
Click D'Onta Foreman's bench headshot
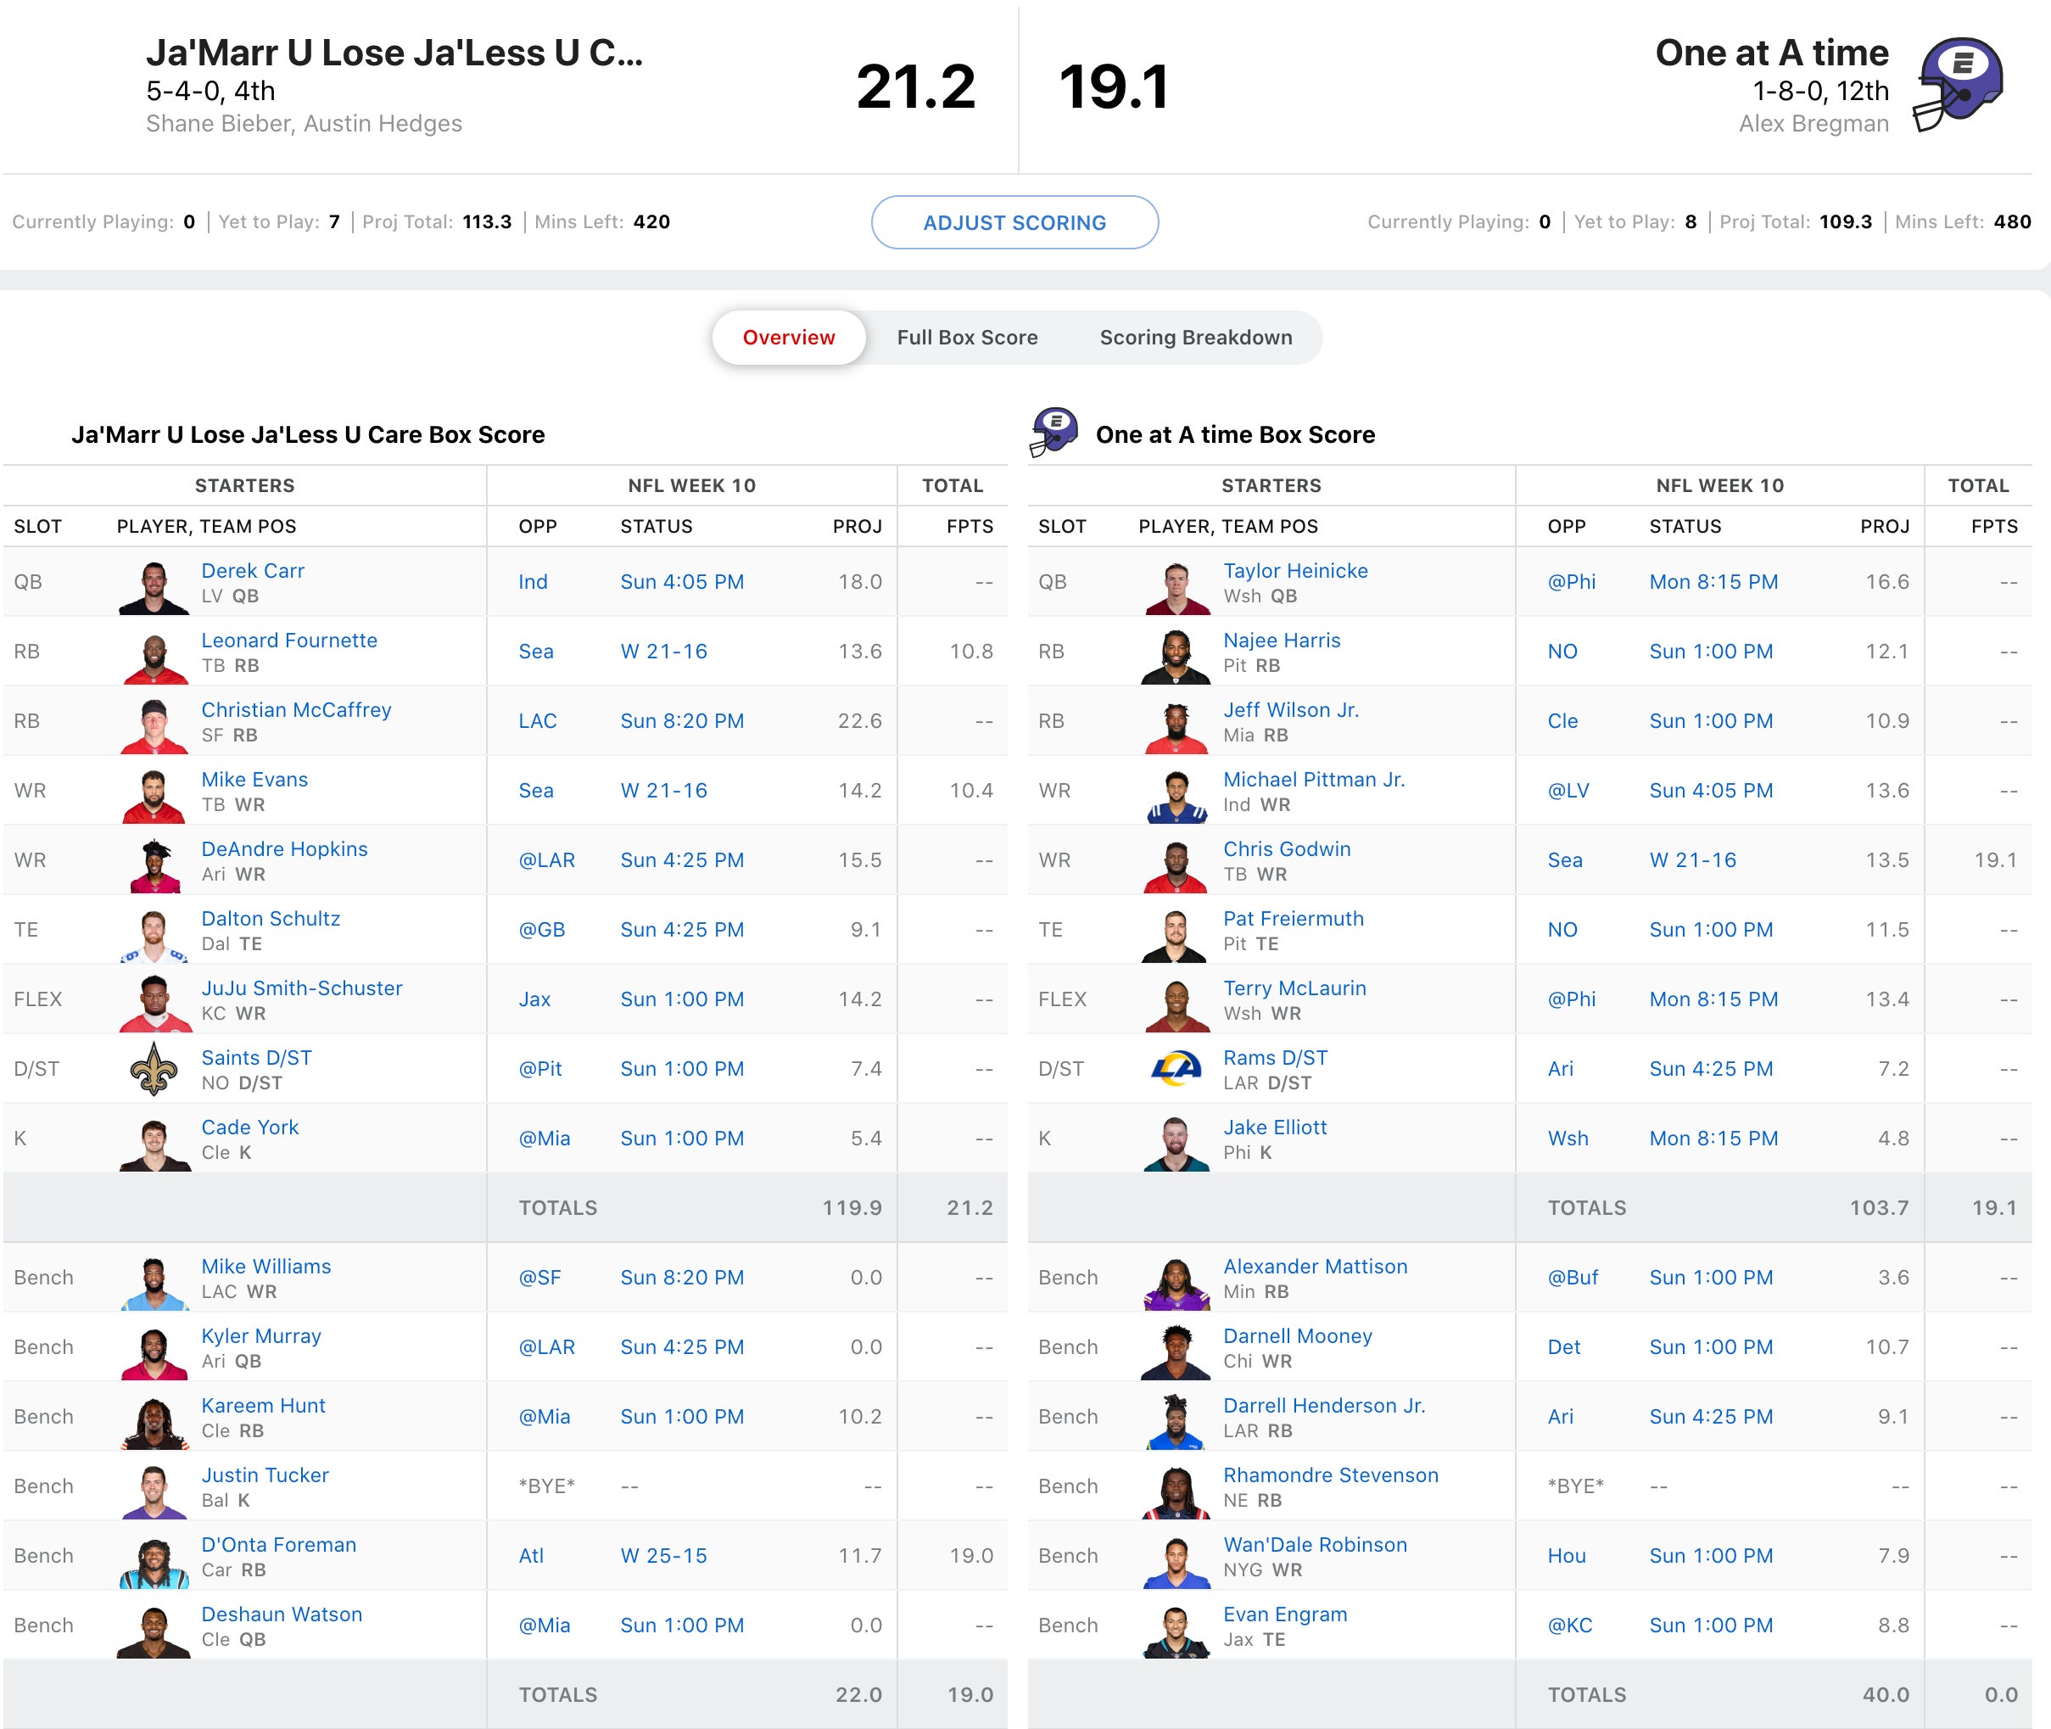click(154, 1561)
